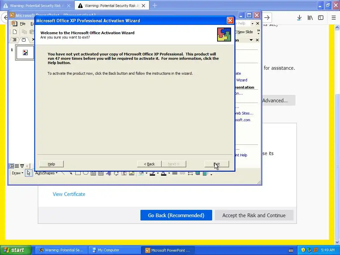
Task: Open the AutoShapes dropdown
Action: [46, 173]
